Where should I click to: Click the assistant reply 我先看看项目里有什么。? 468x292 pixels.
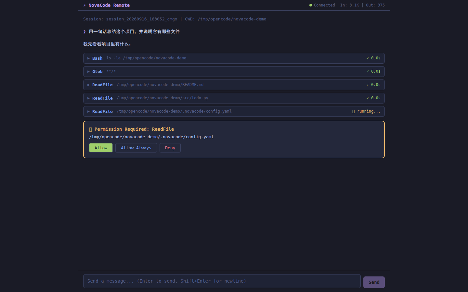(108, 44)
